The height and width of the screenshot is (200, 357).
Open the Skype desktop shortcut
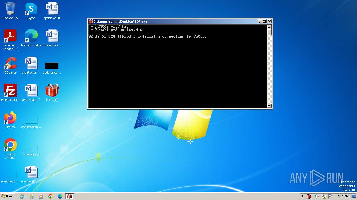(x=31, y=11)
